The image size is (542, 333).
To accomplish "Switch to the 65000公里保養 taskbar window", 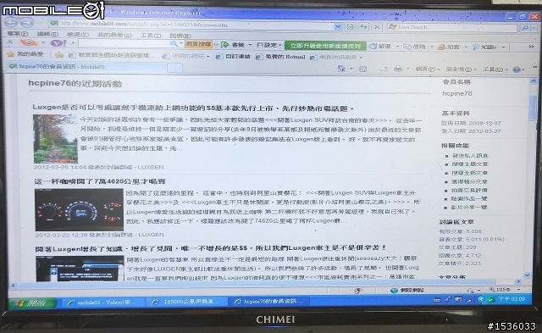I will (x=186, y=302).
